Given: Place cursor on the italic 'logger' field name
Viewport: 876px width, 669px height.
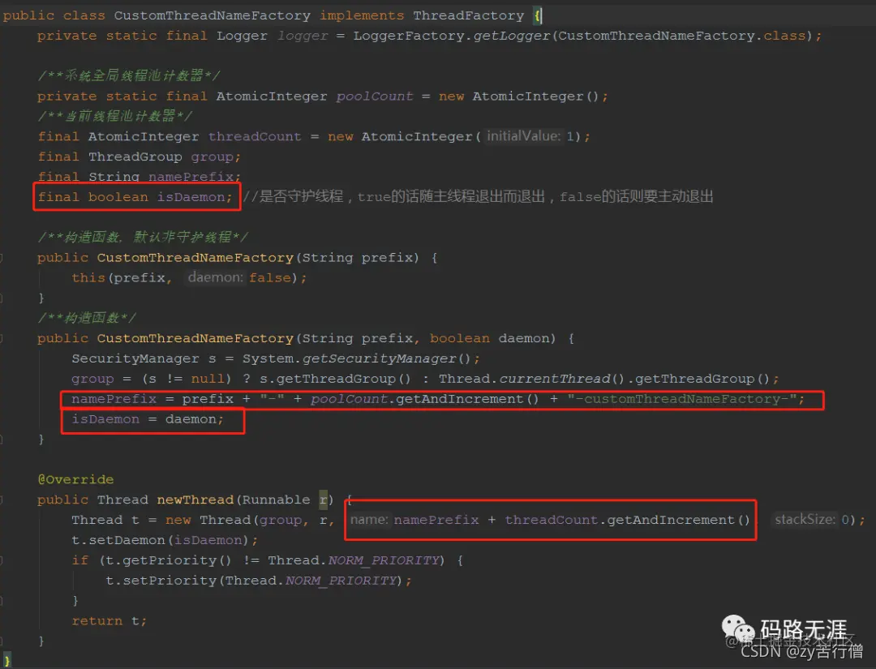Looking at the screenshot, I should pyautogui.click(x=303, y=36).
